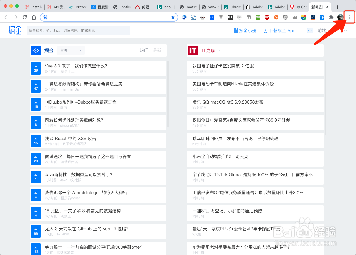Click the orange lifebuoy extension icon
This screenshot has height=255, width=356.
click(x=276, y=17)
